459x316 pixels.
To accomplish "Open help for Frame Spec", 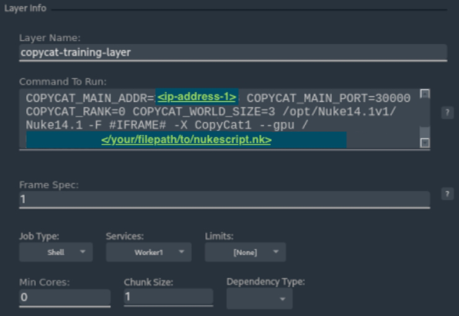I will point(445,194).
